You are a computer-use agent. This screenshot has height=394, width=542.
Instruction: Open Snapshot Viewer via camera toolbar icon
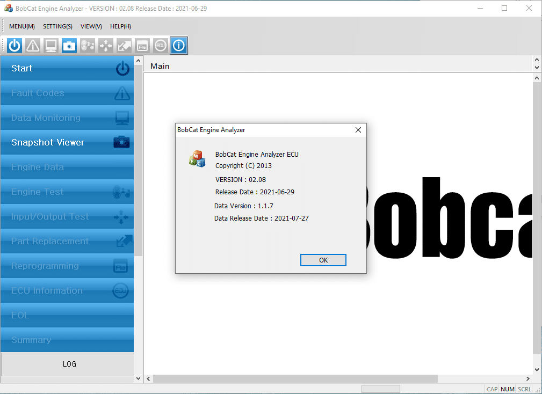(x=69, y=46)
